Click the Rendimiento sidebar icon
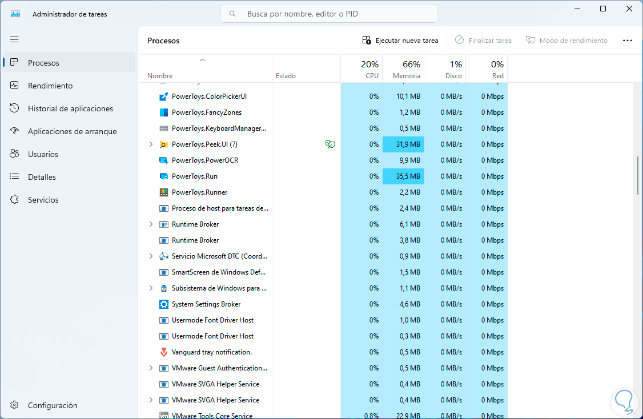 (14, 85)
